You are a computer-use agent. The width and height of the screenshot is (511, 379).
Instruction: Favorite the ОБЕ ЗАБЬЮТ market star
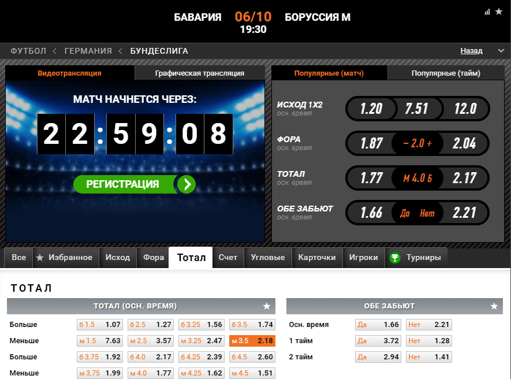[x=494, y=306]
